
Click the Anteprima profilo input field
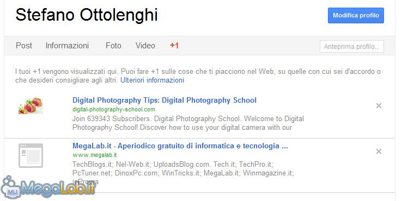[x=352, y=47]
